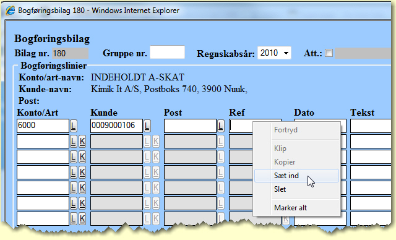The height and width of the screenshot is (240, 396).
Task: Click L lookup button beside Kunde 0009000106
Action: click(x=147, y=126)
